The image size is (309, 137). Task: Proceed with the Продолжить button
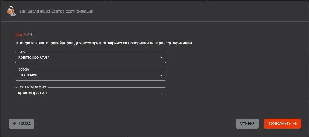282,124
